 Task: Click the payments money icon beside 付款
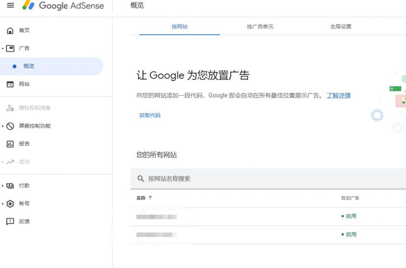tap(10, 185)
